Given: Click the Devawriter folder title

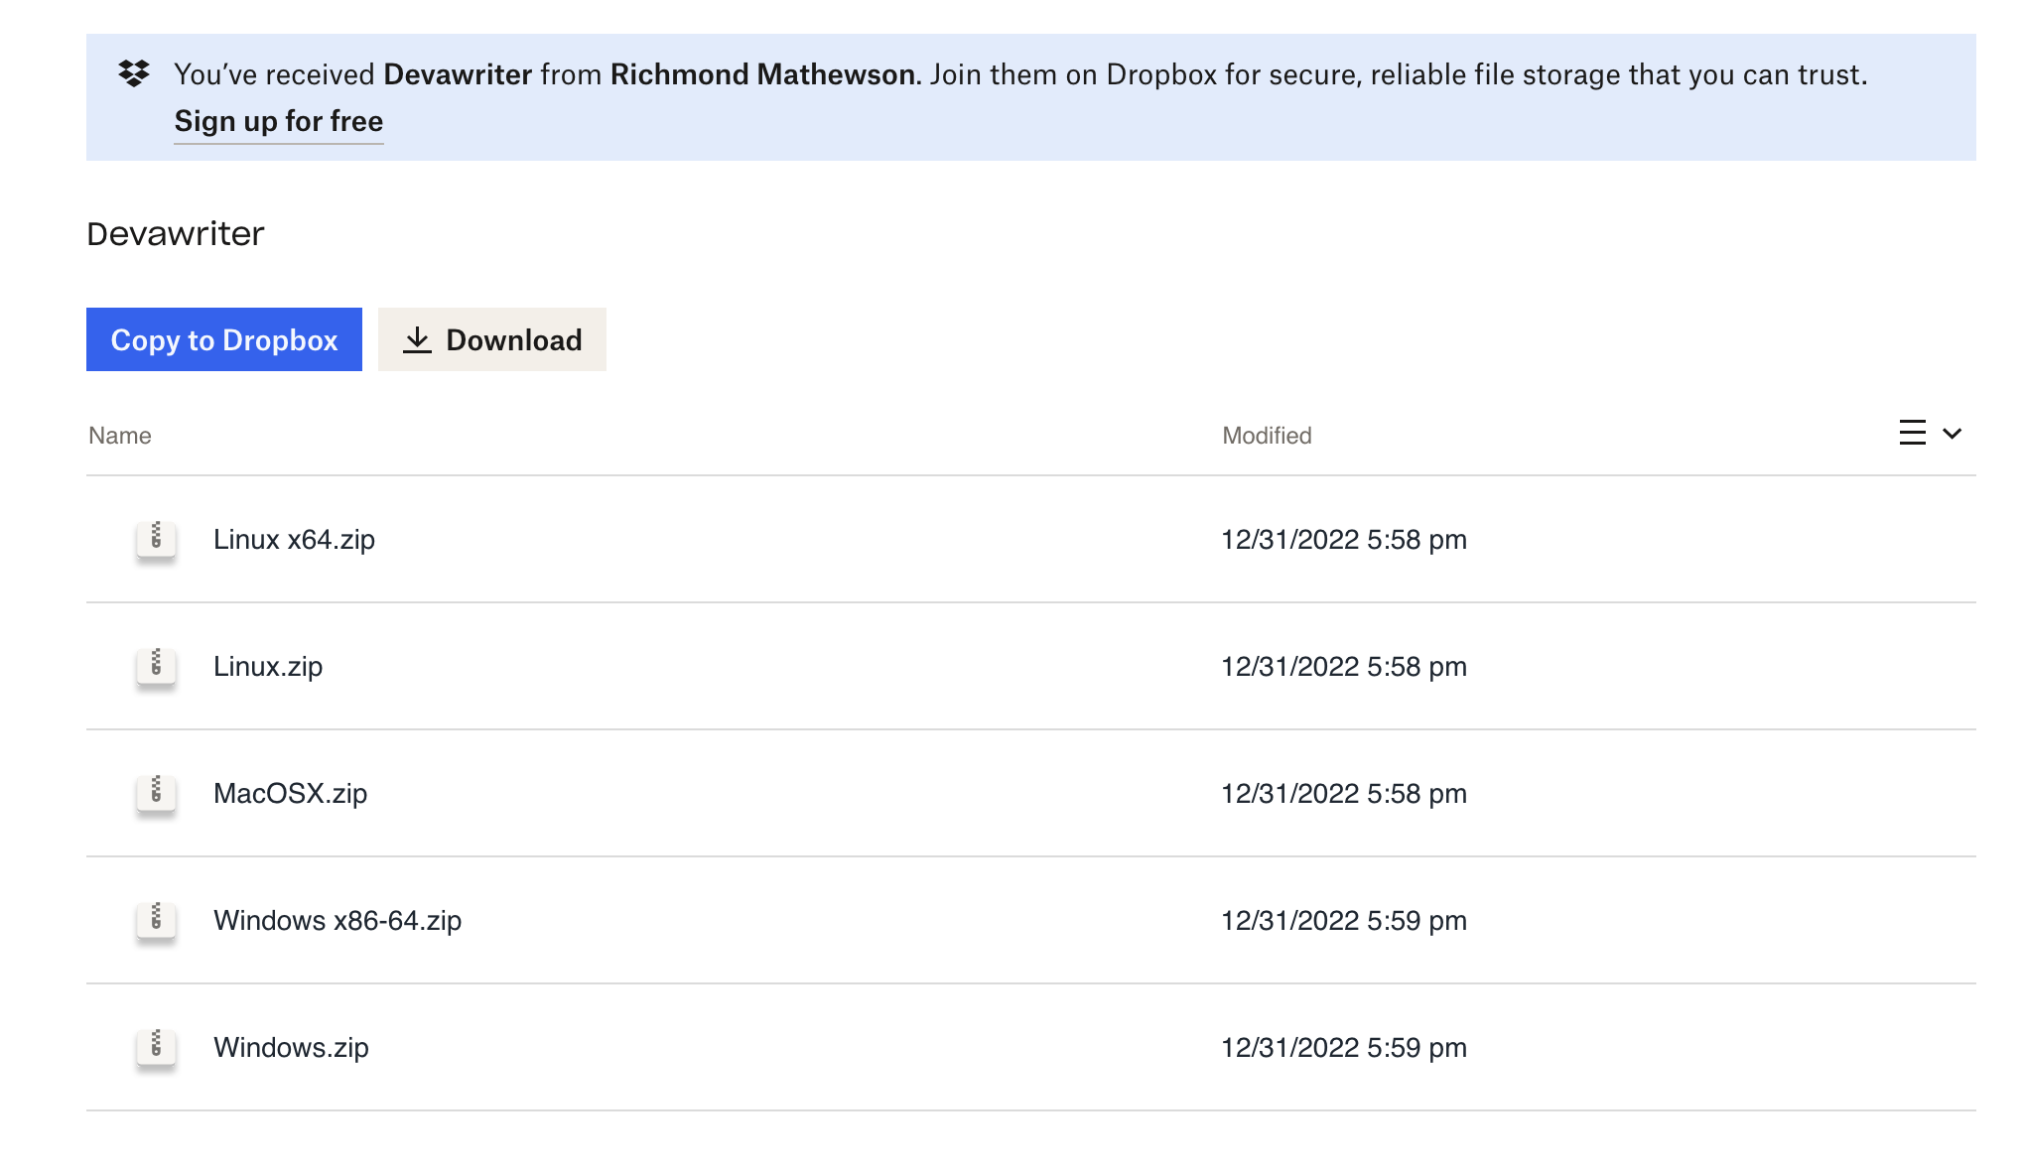Looking at the screenshot, I should point(176,234).
